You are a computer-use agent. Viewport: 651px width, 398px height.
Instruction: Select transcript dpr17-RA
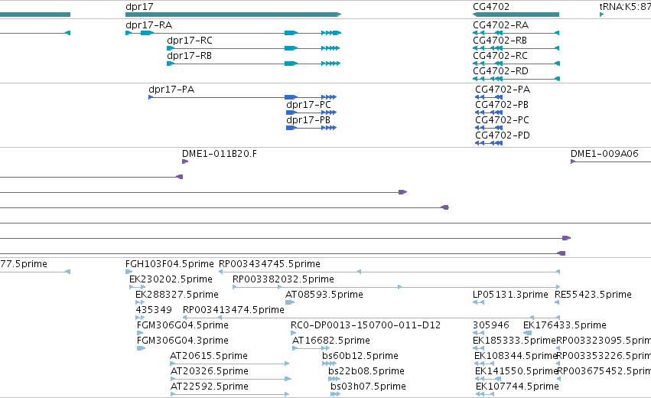coord(233,33)
